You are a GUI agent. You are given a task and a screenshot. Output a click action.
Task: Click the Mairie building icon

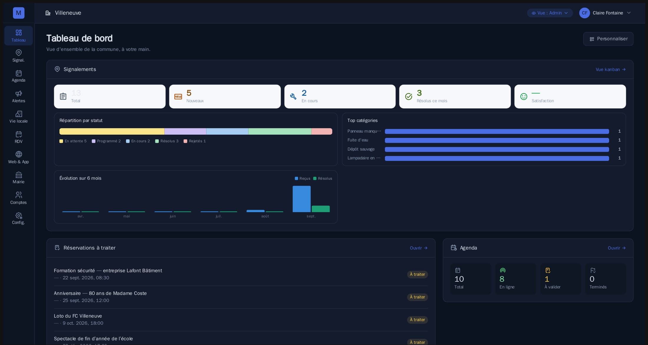pyautogui.click(x=19, y=175)
